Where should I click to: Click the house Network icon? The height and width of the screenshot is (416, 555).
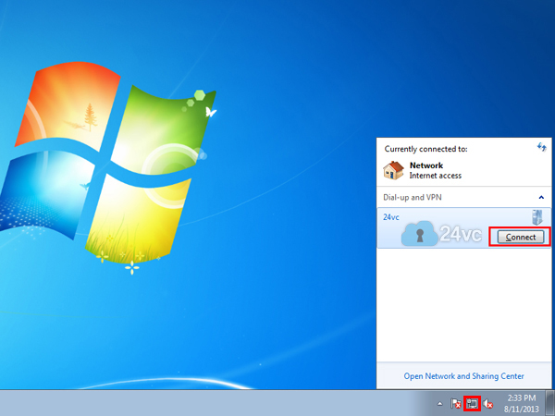(x=393, y=170)
